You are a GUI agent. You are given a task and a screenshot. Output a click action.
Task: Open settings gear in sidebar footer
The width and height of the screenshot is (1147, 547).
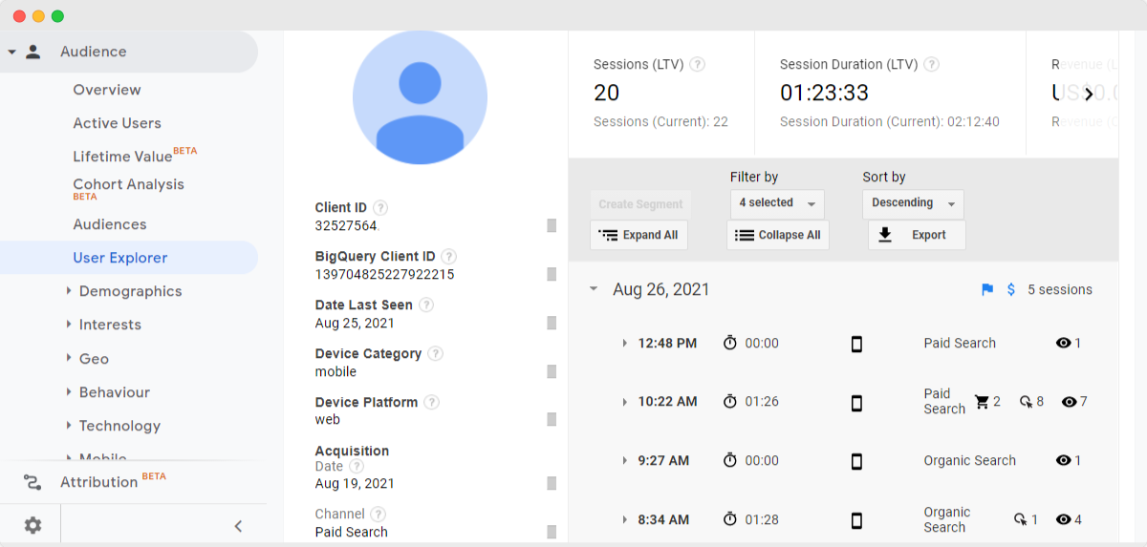(33, 525)
